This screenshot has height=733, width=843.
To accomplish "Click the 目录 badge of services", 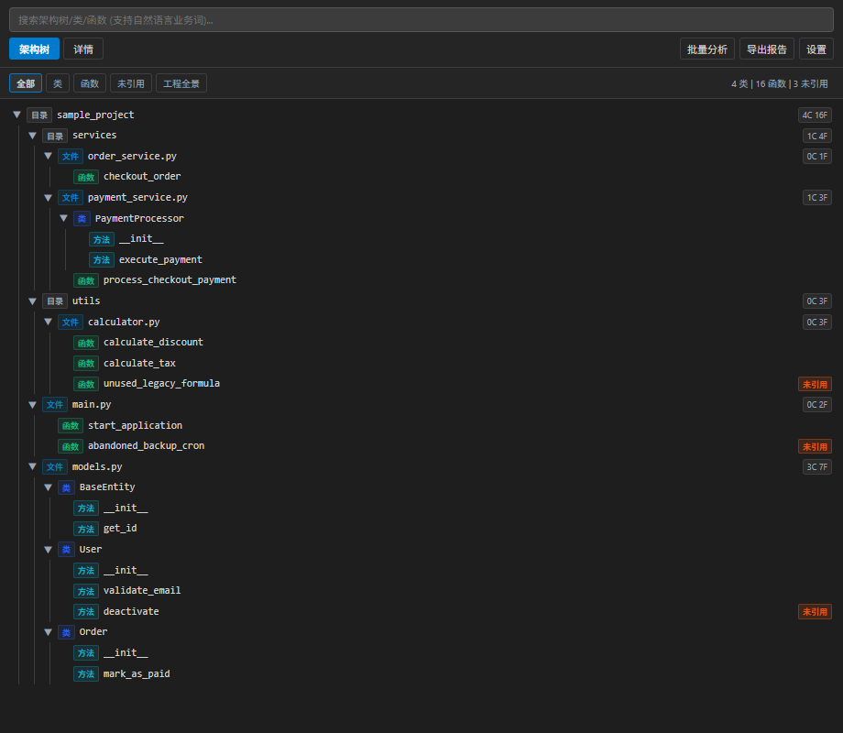I will [55, 136].
